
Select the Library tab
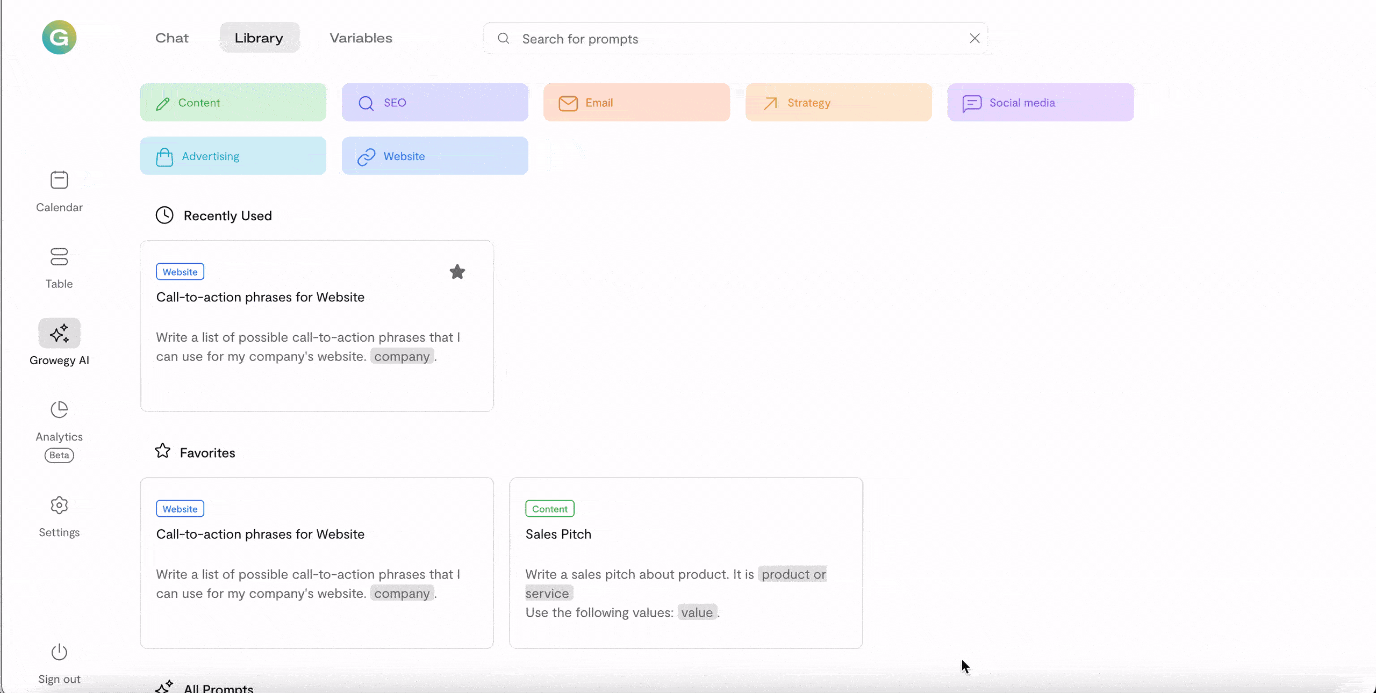259,38
